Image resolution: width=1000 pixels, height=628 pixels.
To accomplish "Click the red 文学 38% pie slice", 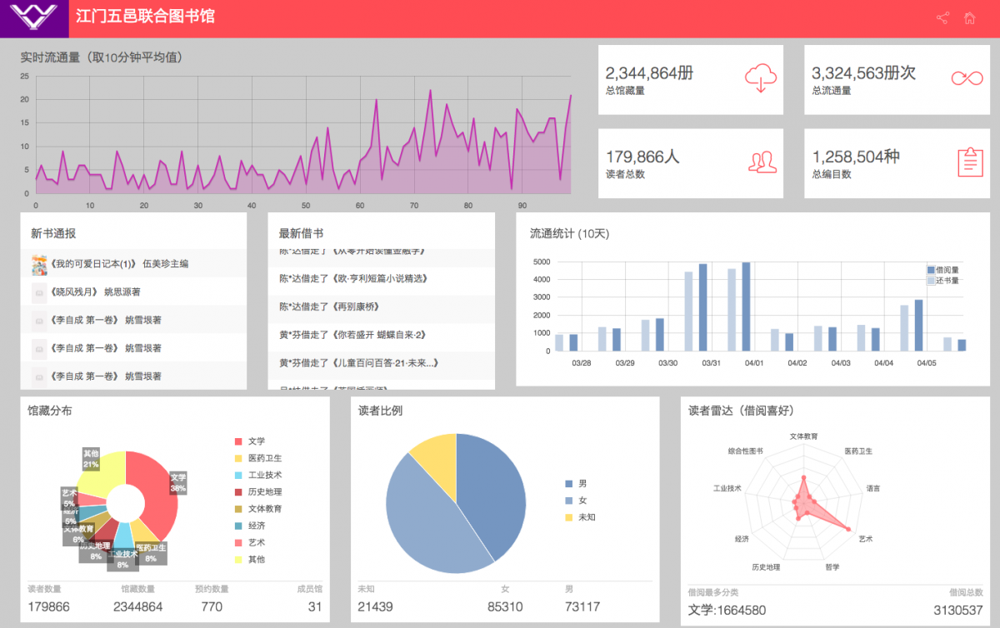I will [160, 491].
